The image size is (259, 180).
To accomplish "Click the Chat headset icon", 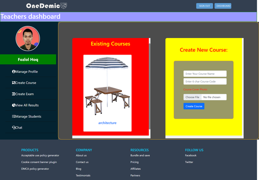I will click(13, 127).
